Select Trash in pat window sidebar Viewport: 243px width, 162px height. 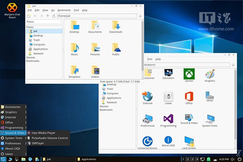[44, 40]
